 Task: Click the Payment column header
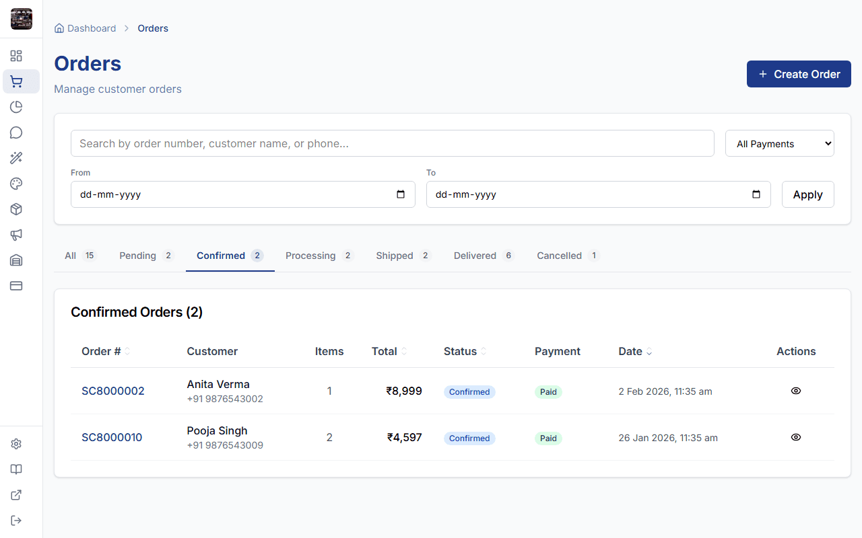click(x=558, y=351)
